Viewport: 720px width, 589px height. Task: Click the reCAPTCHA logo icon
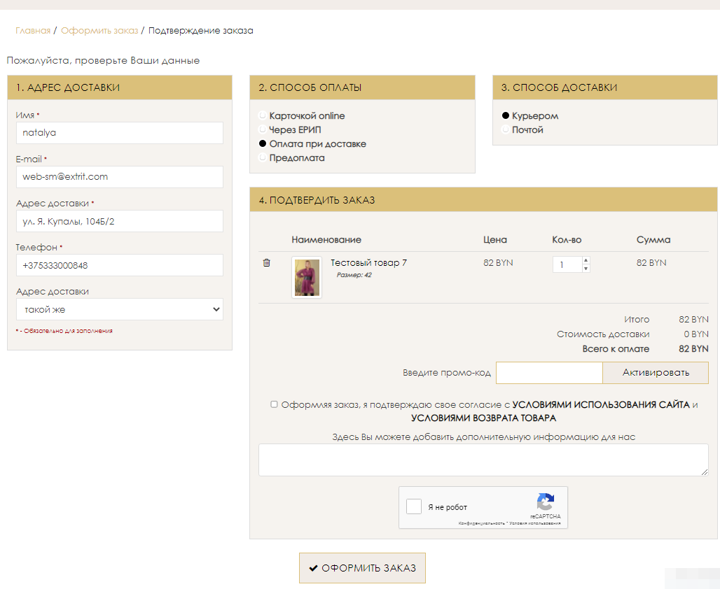click(x=546, y=502)
